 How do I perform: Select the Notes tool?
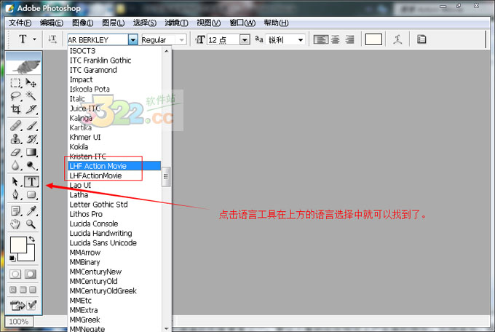pyautogui.click(x=15, y=211)
